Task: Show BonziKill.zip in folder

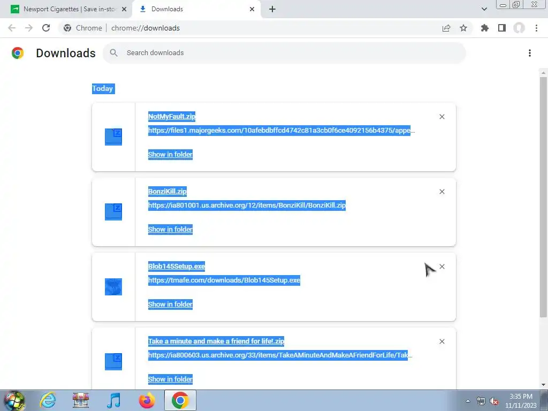Action: [170, 229]
